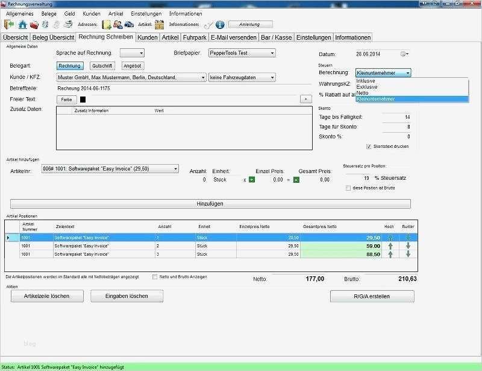Screen dimensions: 482x371
Task: Click the blue info circle icon
Action: (220, 25)
